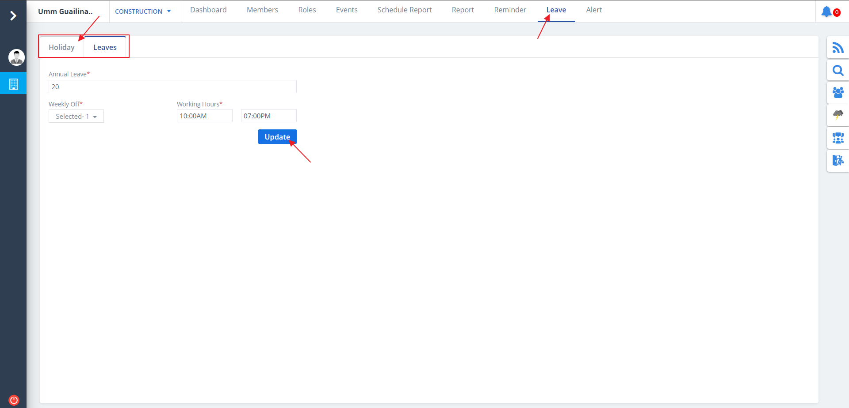Expand the left sidebar with chevron arrow
The width and height of the screenshot is (849, 408).
coord(13,16)
